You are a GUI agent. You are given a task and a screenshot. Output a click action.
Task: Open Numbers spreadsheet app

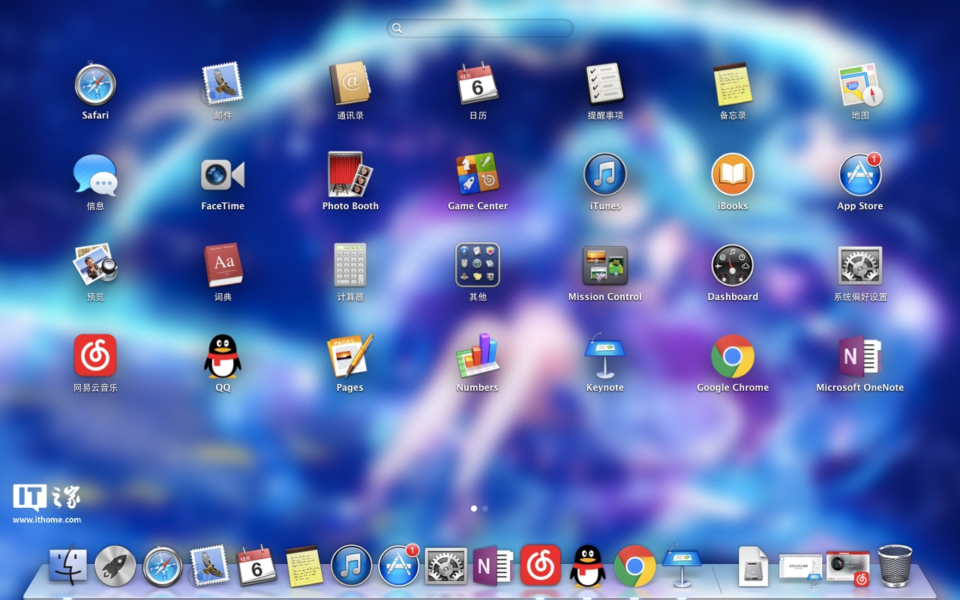pos(478,356)
